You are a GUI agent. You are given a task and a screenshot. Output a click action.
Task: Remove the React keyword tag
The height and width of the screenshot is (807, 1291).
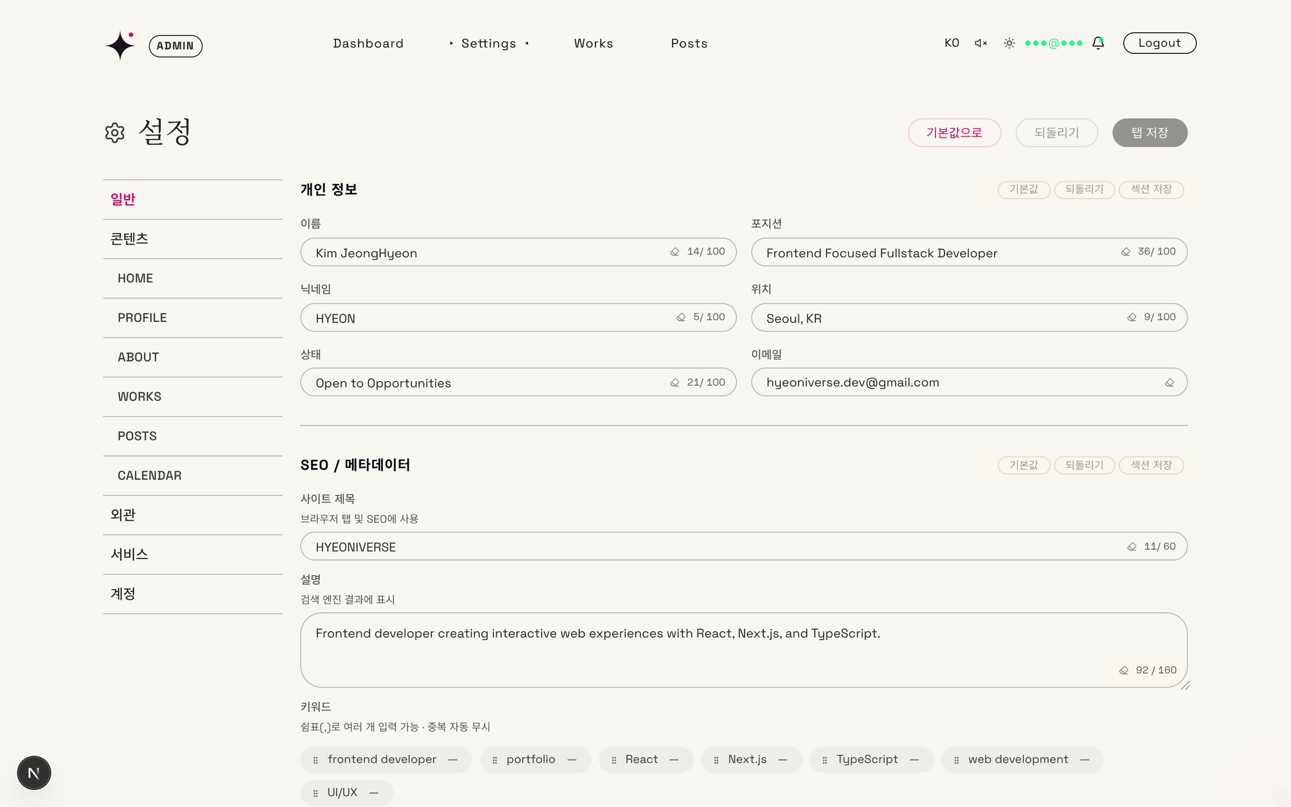click(674, 760)
